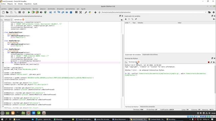Click the Tipo column header
Viewport: 216px width, 121px height.
[x=134, y=23]
